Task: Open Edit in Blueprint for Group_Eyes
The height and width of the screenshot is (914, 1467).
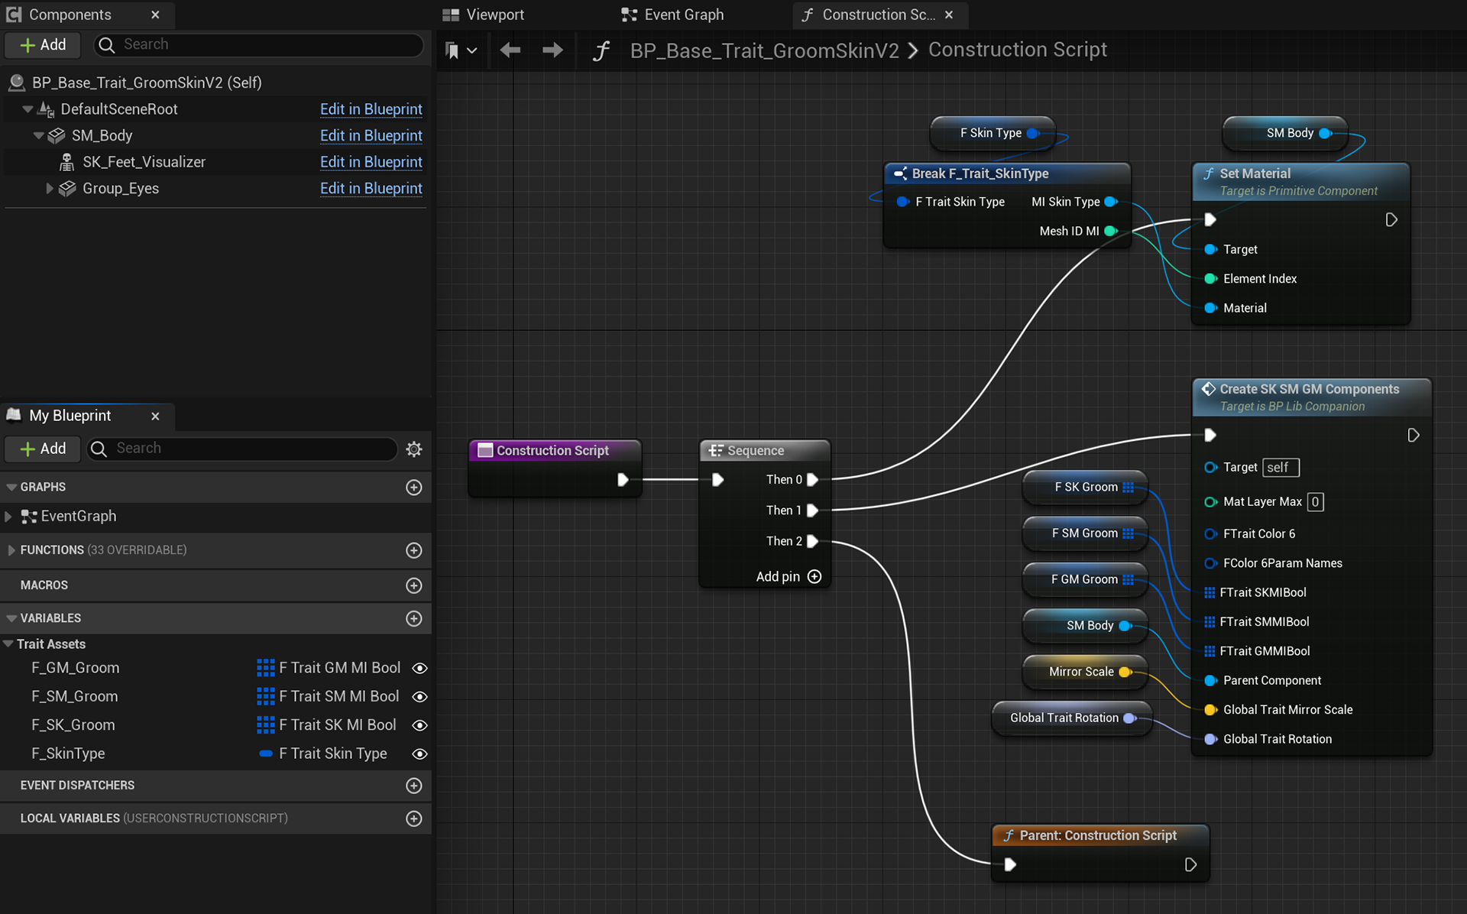Action: pos(371,189)
